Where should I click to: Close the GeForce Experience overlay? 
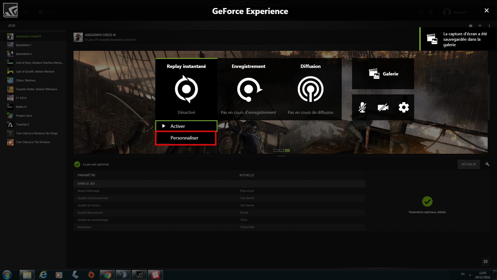point(487,10)
